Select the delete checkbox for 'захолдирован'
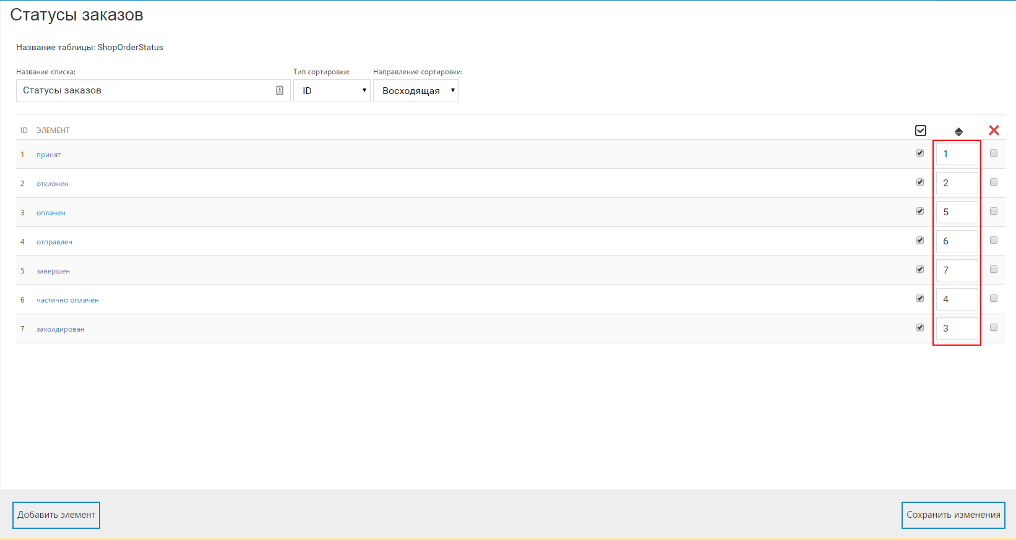Image resolution: width=1016 pixels, height=540 pixels. [x=994, y=328]
